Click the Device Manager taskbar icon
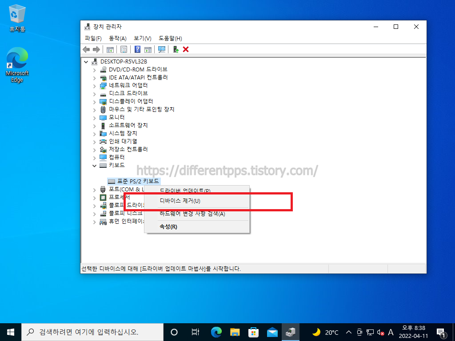 pyautogui.click(x=291, y=332)
